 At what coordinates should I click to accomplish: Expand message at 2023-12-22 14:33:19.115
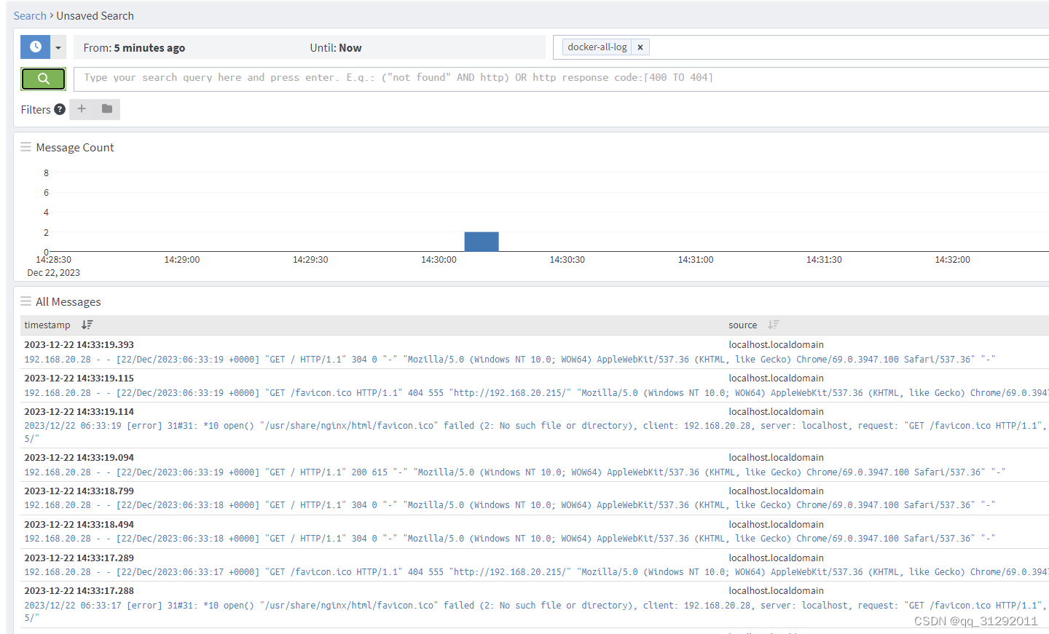tap(79, 379)
